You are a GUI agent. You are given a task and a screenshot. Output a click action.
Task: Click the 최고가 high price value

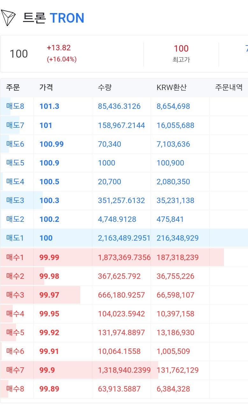(x=181, y=49)
